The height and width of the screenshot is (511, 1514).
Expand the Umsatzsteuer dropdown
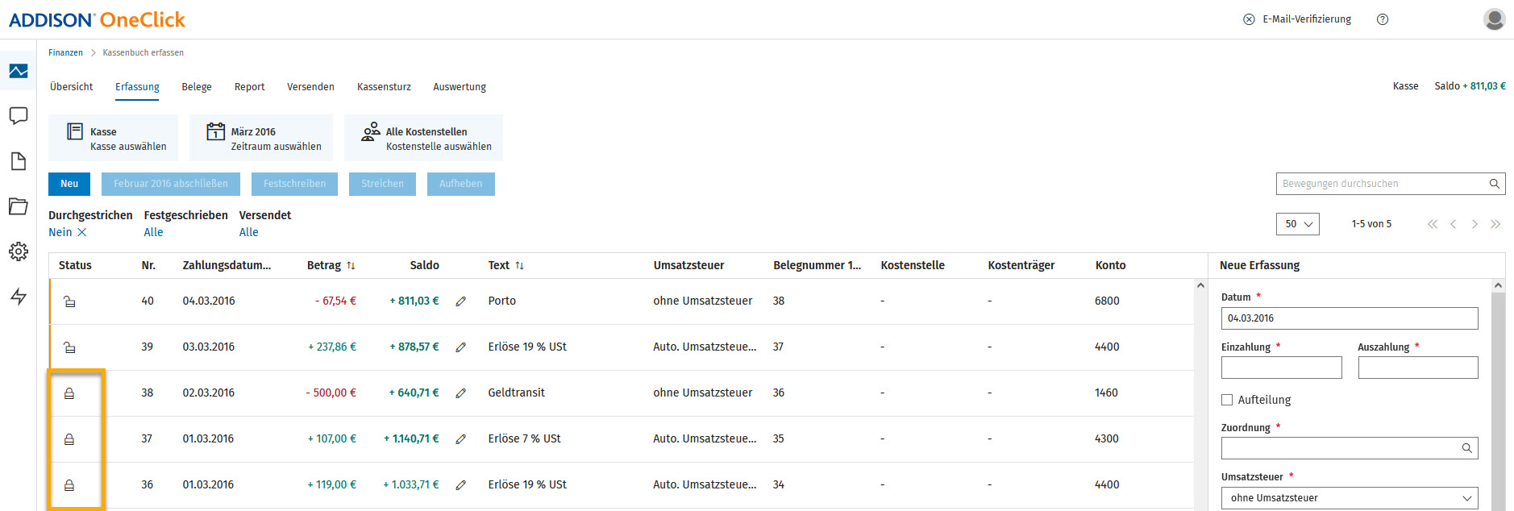pos(1350,498)
